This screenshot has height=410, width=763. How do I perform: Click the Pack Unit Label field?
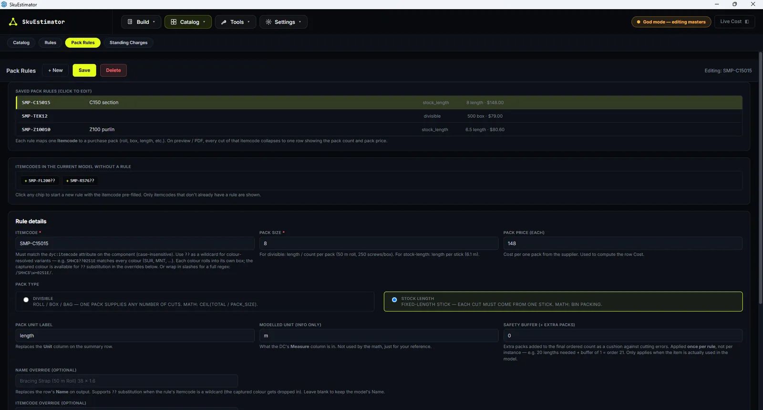click(135, 336)
